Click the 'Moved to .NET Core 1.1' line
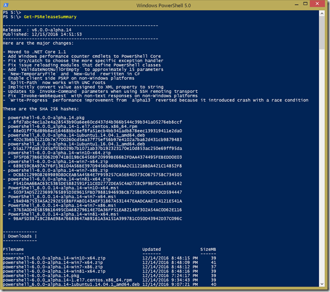Image resolution: width=330 pixels, height=292 pixels. 34,52
